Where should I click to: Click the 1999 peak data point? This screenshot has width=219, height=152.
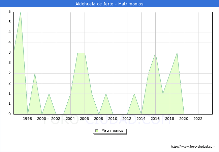(x=35, y=74)
